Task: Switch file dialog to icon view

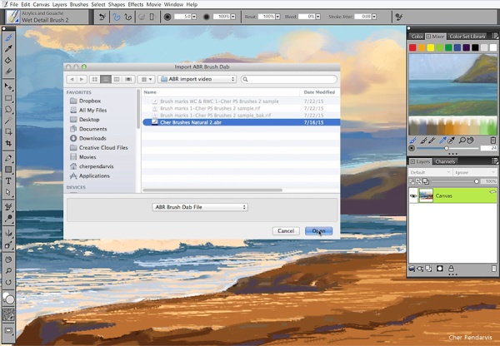Action: tap(95, 79)
